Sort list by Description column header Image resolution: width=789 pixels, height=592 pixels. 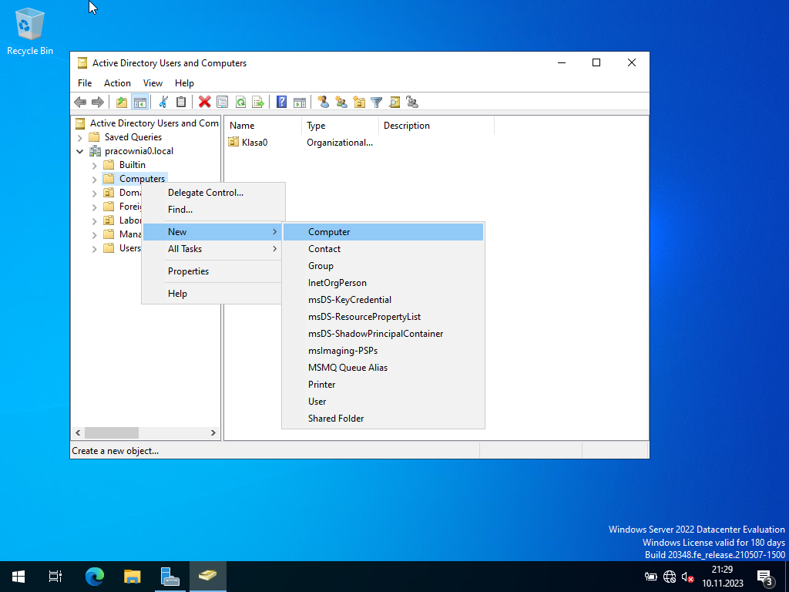tap(436, 126)
